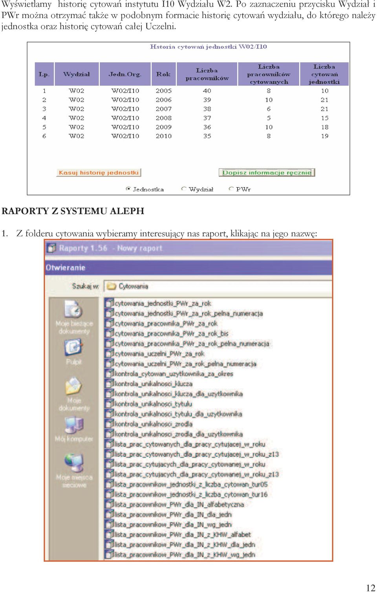The width and height of the screenshot is (377, 592).
Task: Select the Jednostka radio button
Action: click(x=128, y=189)
